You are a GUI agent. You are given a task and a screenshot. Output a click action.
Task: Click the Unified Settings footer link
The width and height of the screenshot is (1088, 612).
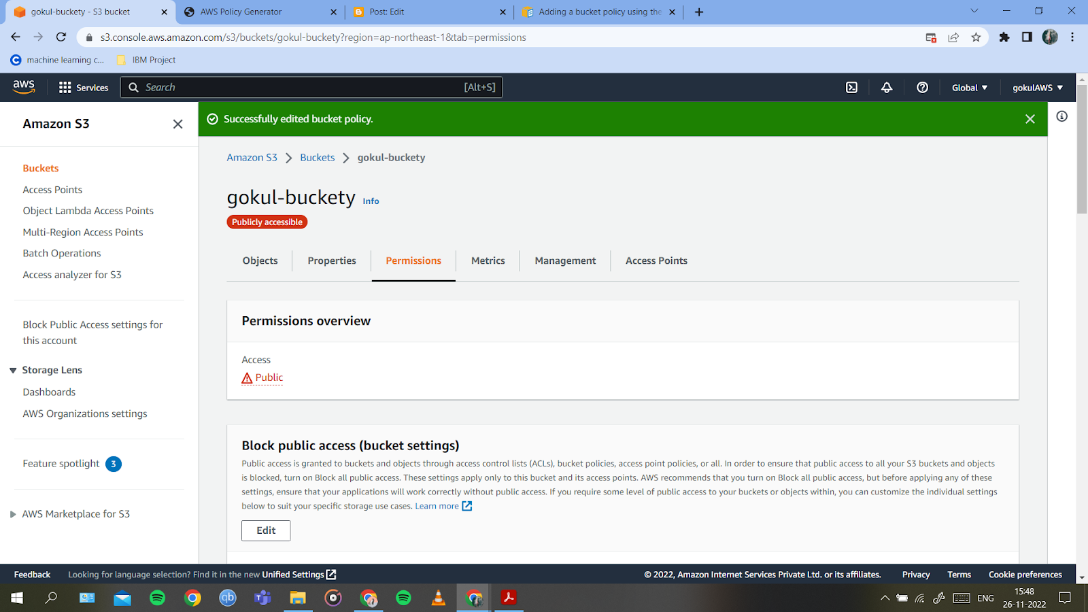(x=299, y=575)
